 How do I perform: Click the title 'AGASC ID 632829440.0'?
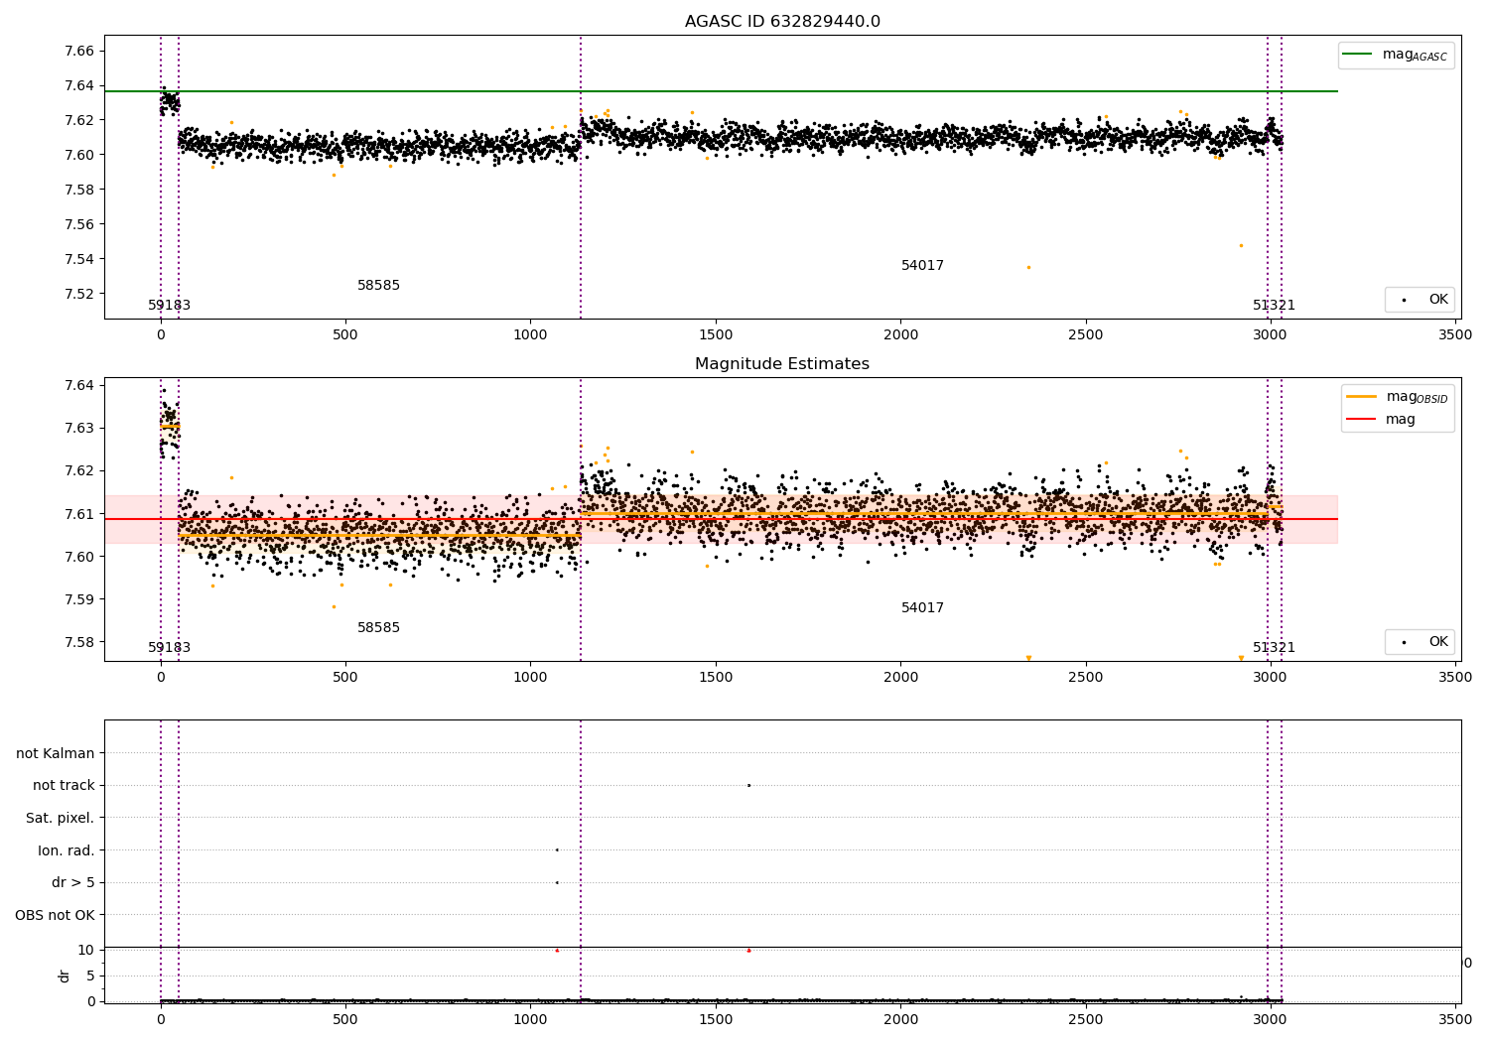tap(782, 22)
